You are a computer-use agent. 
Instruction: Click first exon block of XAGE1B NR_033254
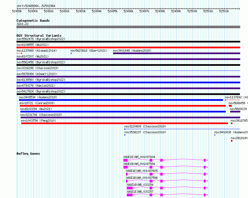(x=130, y=188)
